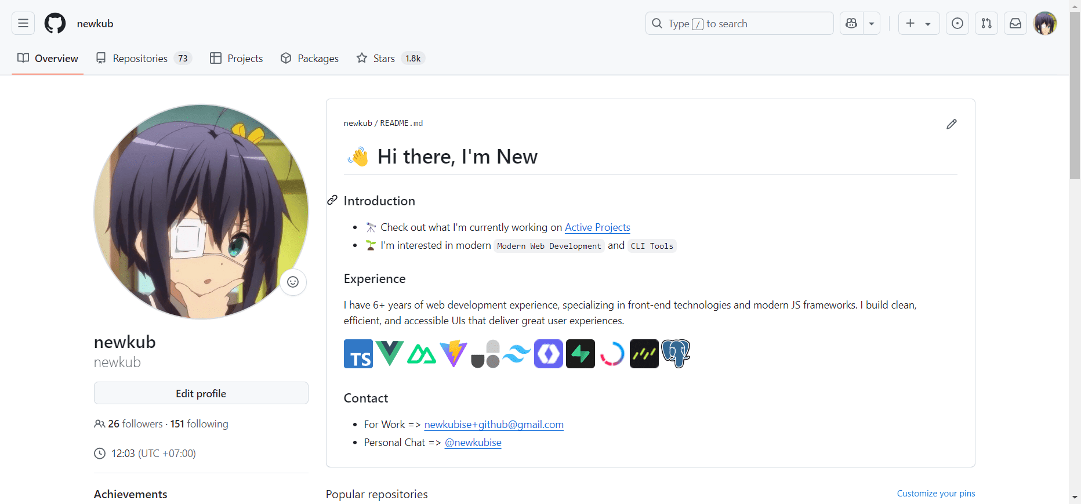Viewport: 1081px width, 504px height.
Task: Click the Experience heading
Action: pyautogui.click(x=375, y=279)
